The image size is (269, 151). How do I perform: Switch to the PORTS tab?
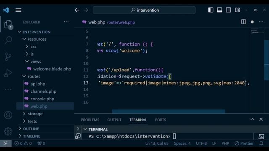coord(161,120)
